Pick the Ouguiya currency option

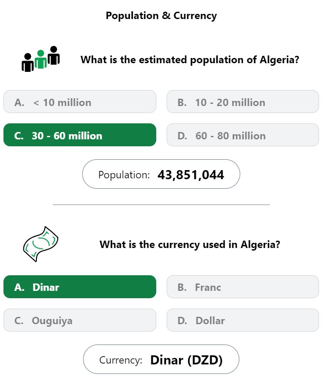pyautogui.click(x=80, y=320)
